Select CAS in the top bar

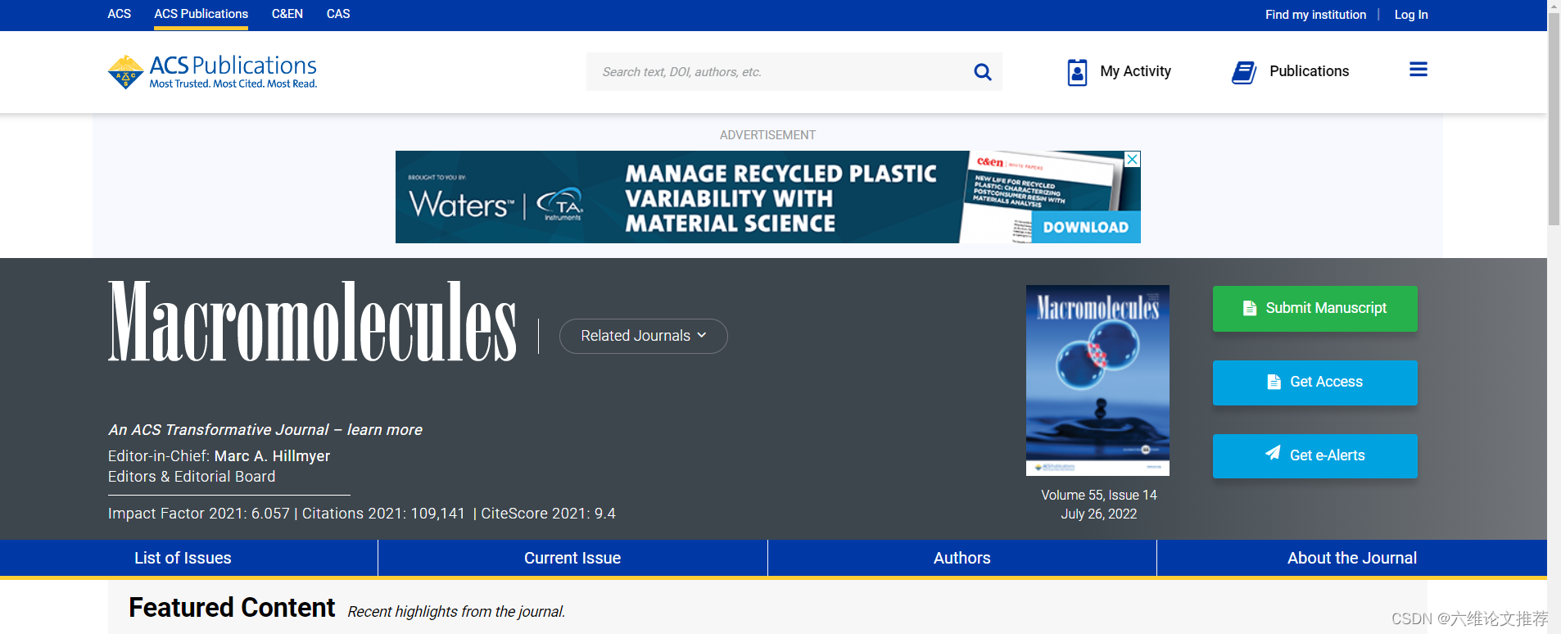[338, 14]
